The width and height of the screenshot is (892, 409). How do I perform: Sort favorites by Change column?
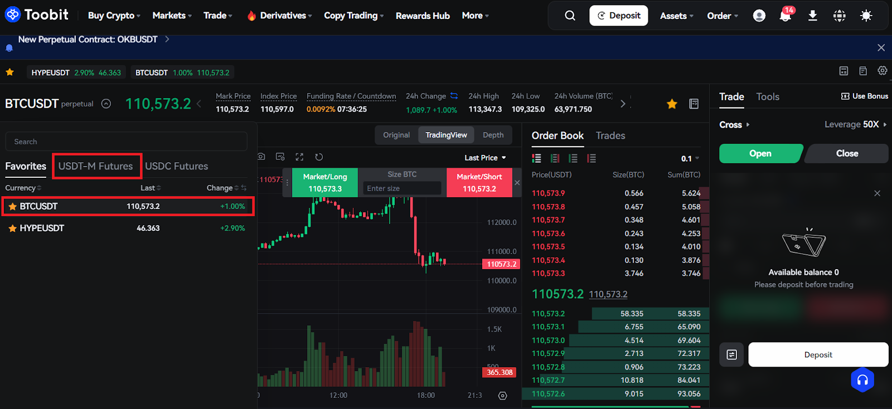point(223,188)
